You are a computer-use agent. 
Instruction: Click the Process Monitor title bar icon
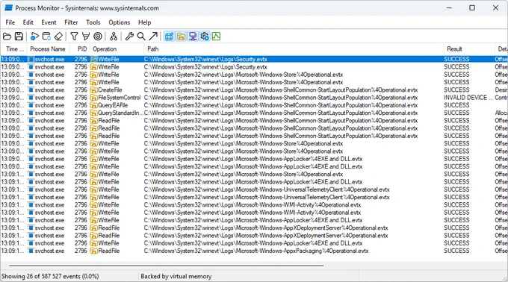pyautogui.click(x=8, y=7)
